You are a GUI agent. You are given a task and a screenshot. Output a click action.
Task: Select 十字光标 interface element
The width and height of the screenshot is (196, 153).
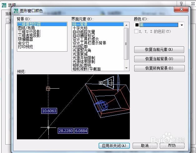(80, 28)
